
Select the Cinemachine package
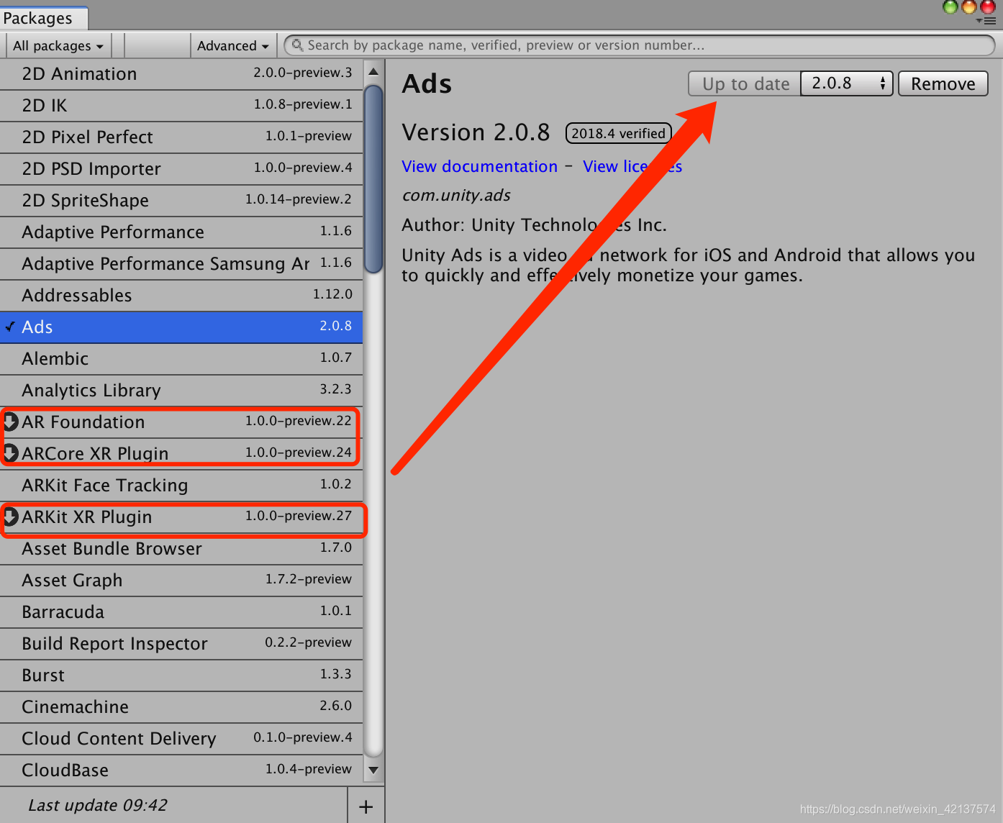[181, 707]
